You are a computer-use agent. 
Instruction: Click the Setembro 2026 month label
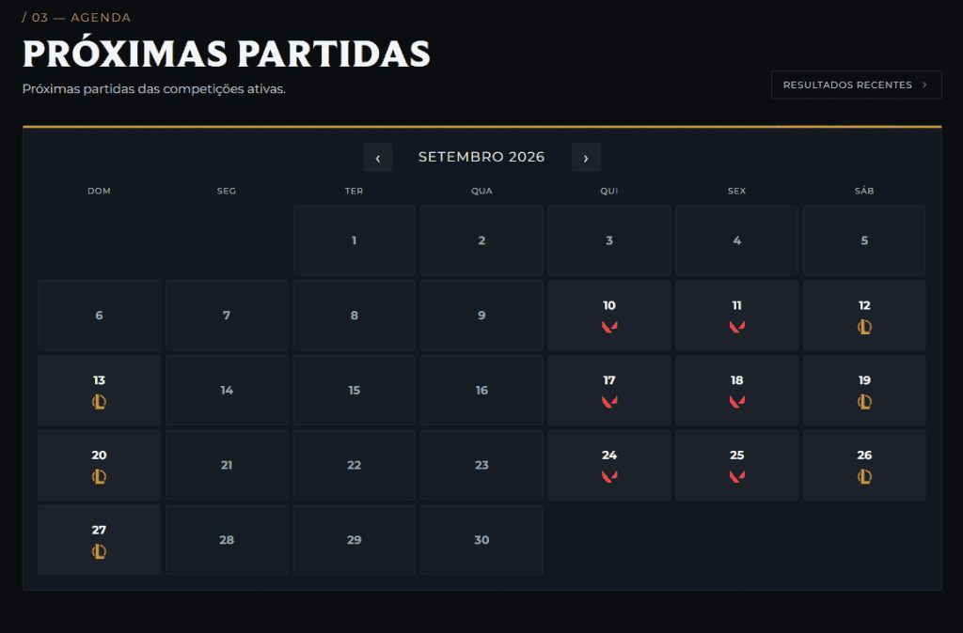click(481, 157)
